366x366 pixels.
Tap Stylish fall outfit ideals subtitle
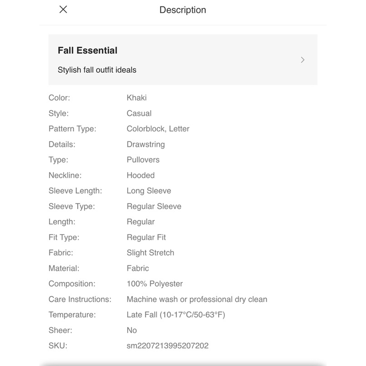click(x=97, y=70)
